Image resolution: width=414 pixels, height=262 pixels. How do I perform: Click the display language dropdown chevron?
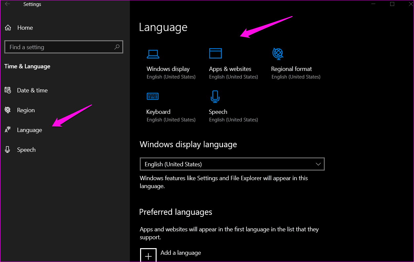[x=318, y=164]
